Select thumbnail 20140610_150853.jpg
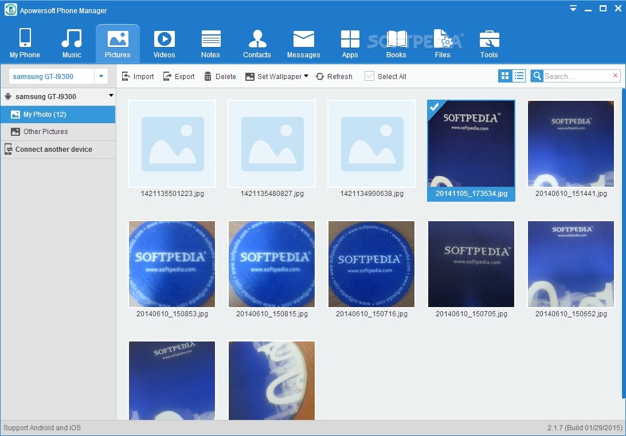Viewport: 626px width, 436px height. 172,264
